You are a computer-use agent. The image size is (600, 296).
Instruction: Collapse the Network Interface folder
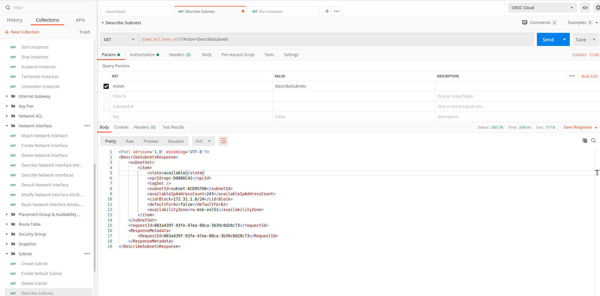click(x=7, y=126)
